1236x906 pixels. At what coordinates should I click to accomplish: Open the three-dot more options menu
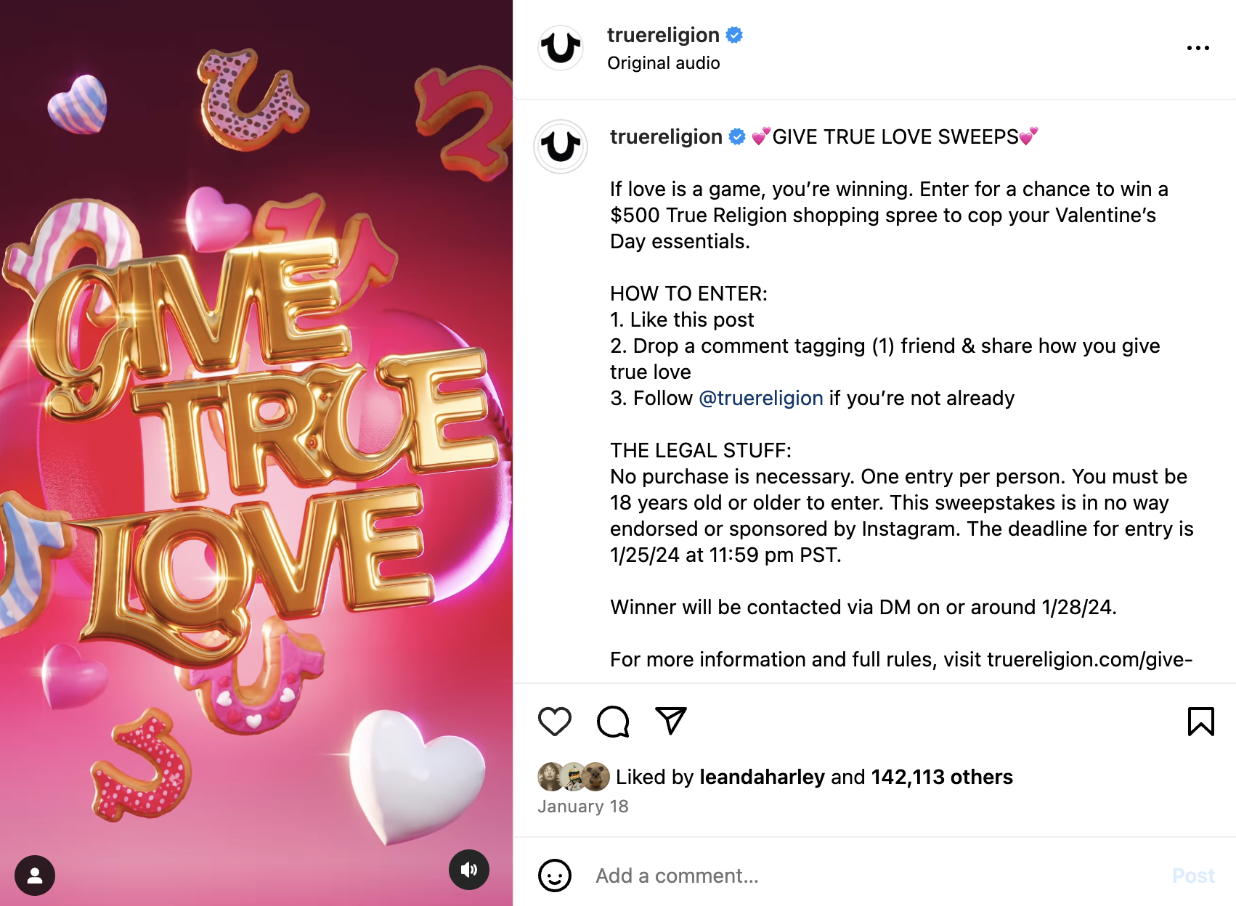(x=1198, y=48)
